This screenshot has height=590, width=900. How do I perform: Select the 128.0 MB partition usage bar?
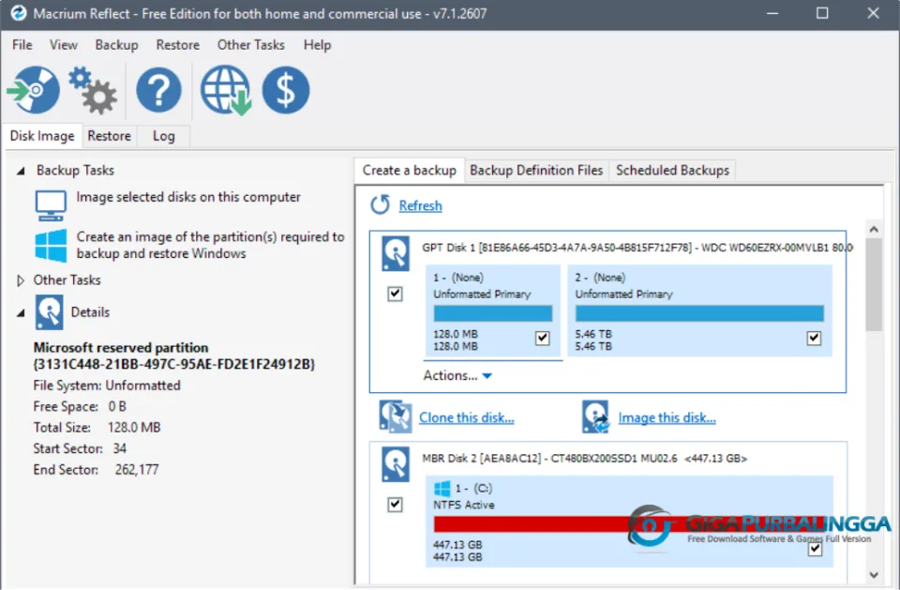coord(493,313)
